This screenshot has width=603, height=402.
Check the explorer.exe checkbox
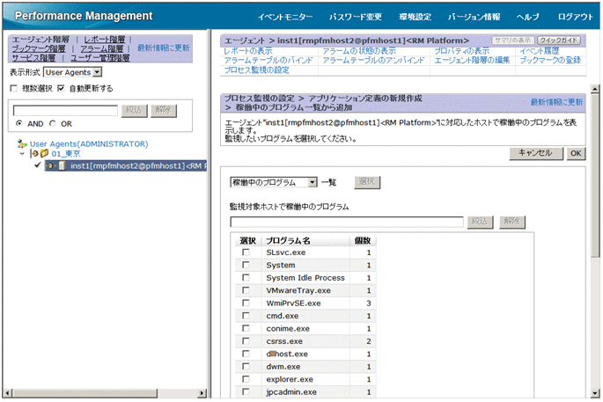tap(246, 379)
